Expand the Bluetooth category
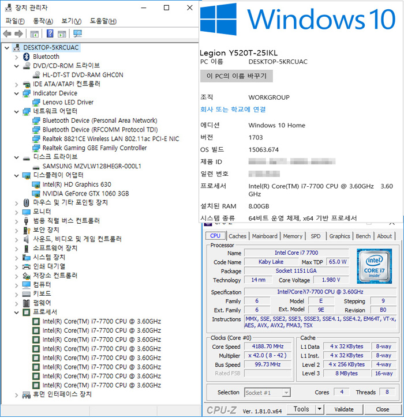 point(17,57)
